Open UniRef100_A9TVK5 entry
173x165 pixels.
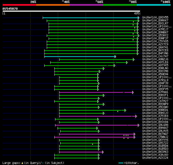[x=155, y=65]
